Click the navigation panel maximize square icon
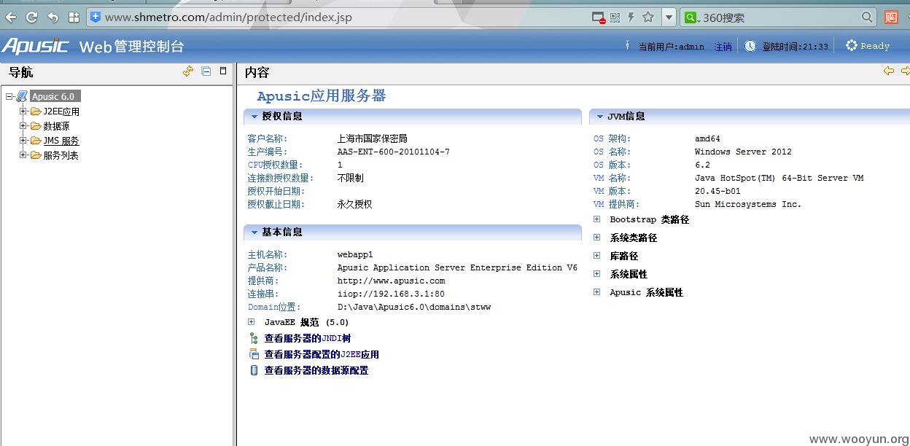 coord(223,71)
